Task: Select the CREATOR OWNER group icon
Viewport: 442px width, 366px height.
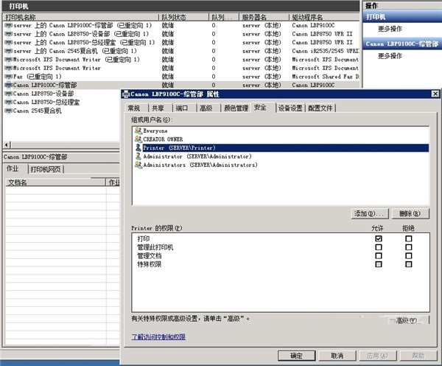Action: pos(138,139)
